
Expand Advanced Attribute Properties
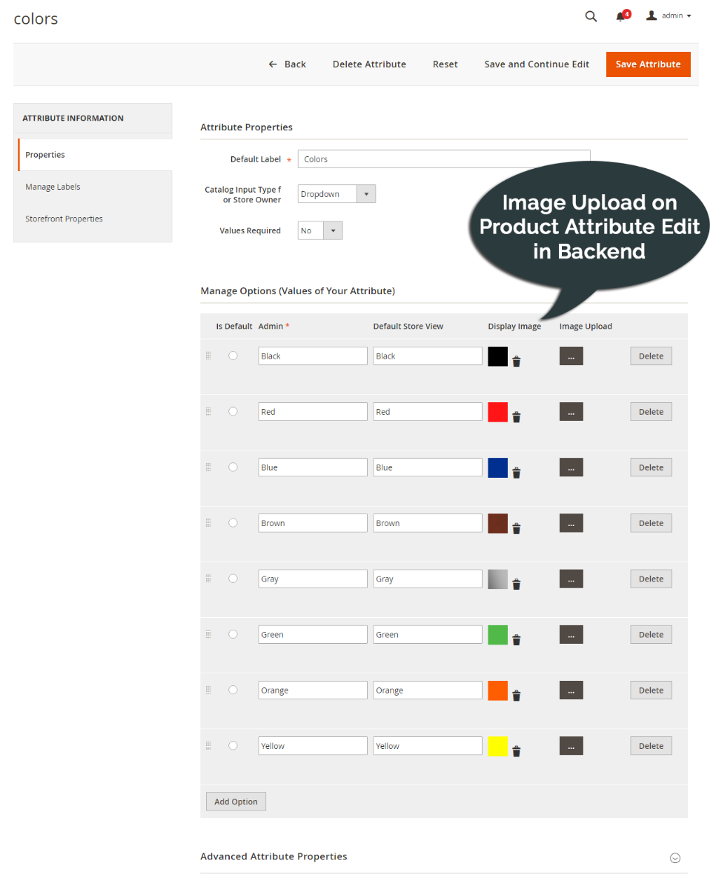(x=674, y=857)
